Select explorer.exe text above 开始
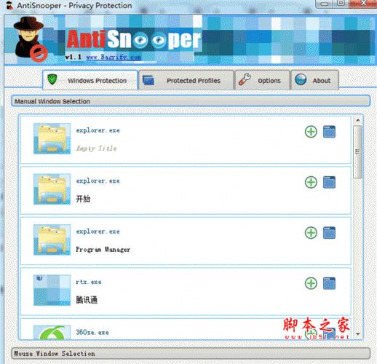The width and height of the screenshot is (377, 364). click(x=98, y=181)
